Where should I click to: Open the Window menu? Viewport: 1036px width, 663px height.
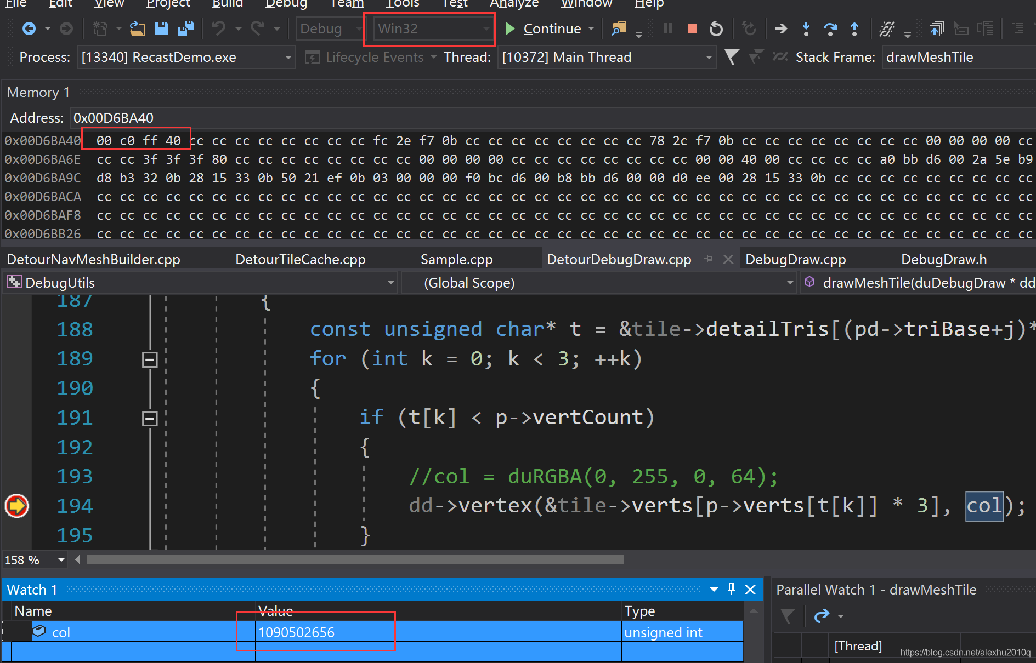(x=586, y=3)
